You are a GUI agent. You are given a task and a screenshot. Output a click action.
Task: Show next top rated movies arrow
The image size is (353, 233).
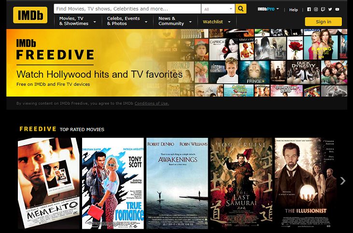tap(343, 180)
